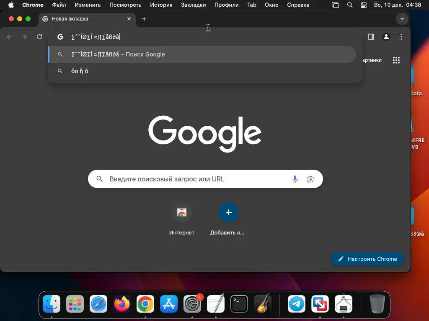Open the Изменить menu
Image resolution: width=429 pixels, height=321 pixels.
88,5
